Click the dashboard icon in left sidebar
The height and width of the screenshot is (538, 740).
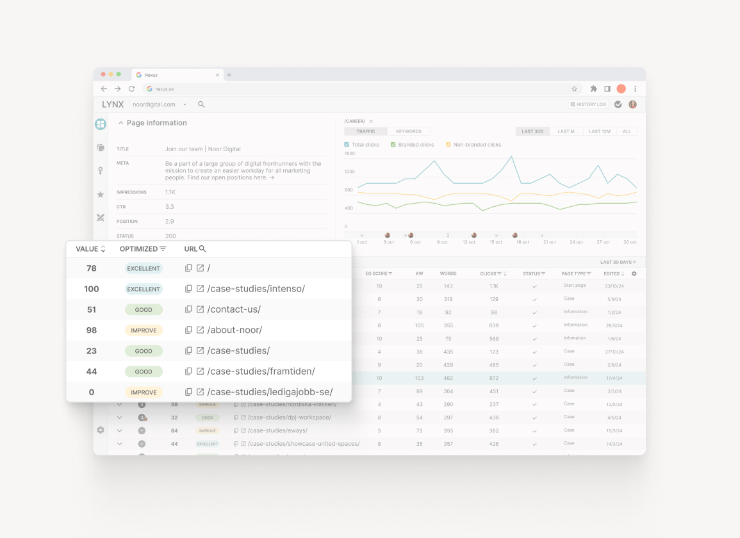[x=101, y=124]
